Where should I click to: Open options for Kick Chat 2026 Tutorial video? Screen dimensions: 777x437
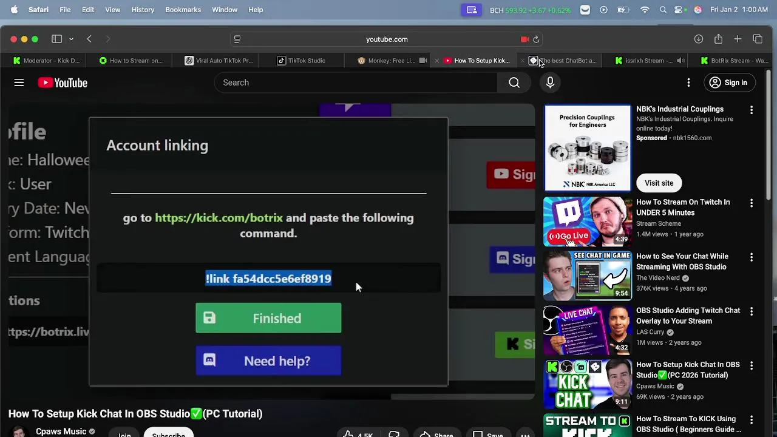pyautogui.click(x=752, y=365)
